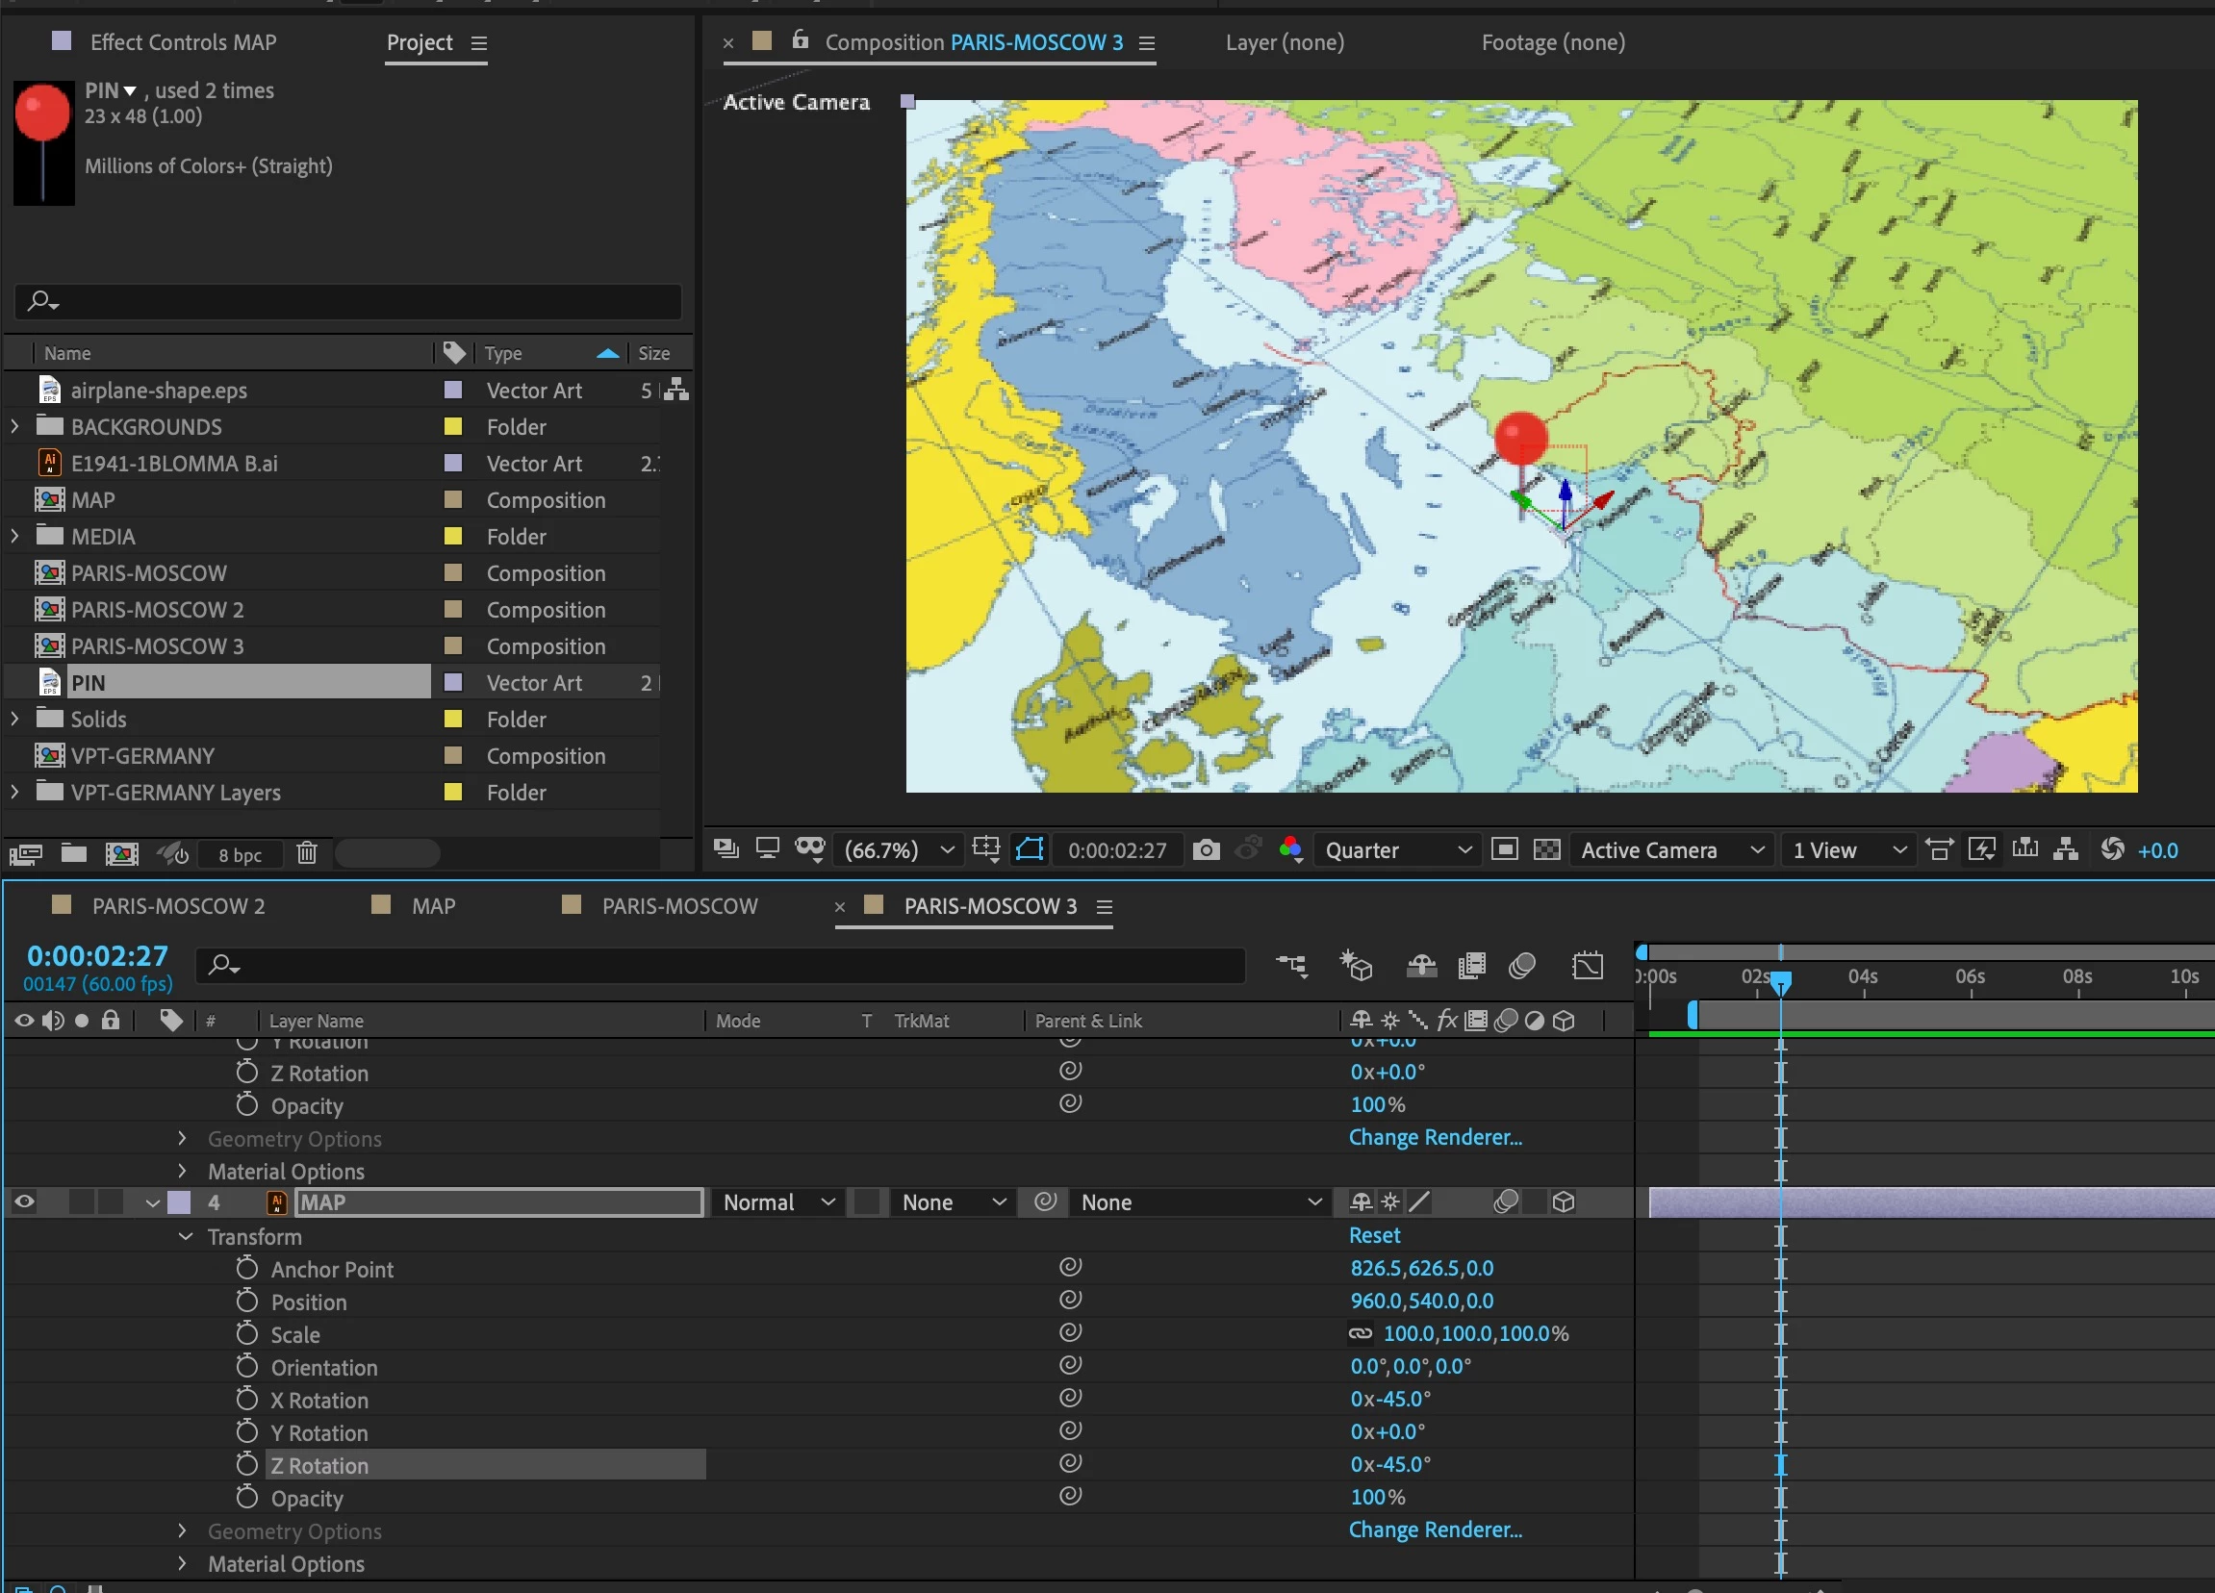Click the purple label swatch of MAP layer
The image size is (2215, 1593).
point(180,1202)
